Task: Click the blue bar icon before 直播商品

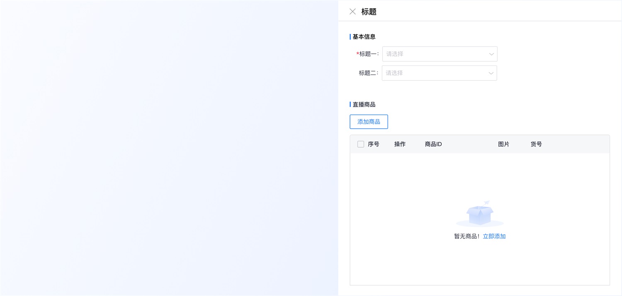Action: (x=350, y=104)
